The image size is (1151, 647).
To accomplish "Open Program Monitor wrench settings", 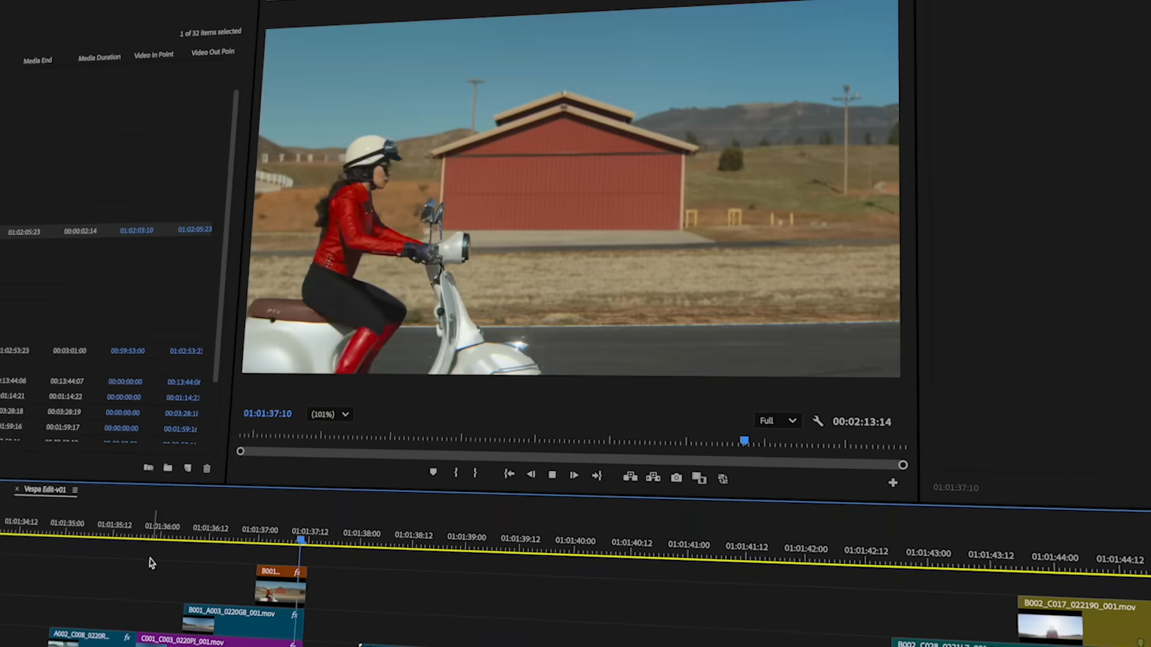I will tap(818, 421).
